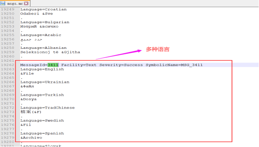Click line number 19262 in the margin
The image size is (259, 147).
click(x=8, y=65)
